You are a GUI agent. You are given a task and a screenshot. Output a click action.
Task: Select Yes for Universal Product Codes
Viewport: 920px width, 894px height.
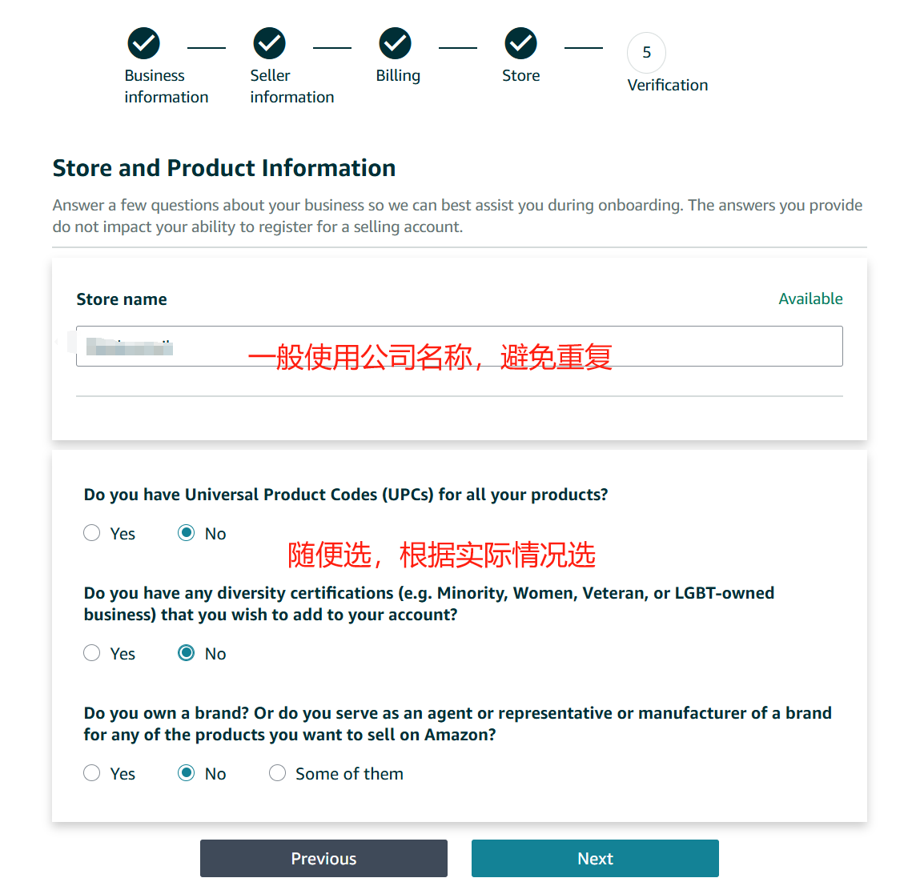pos(92,533)
